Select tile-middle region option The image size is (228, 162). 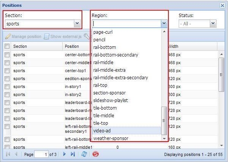[x=126, y=116]
